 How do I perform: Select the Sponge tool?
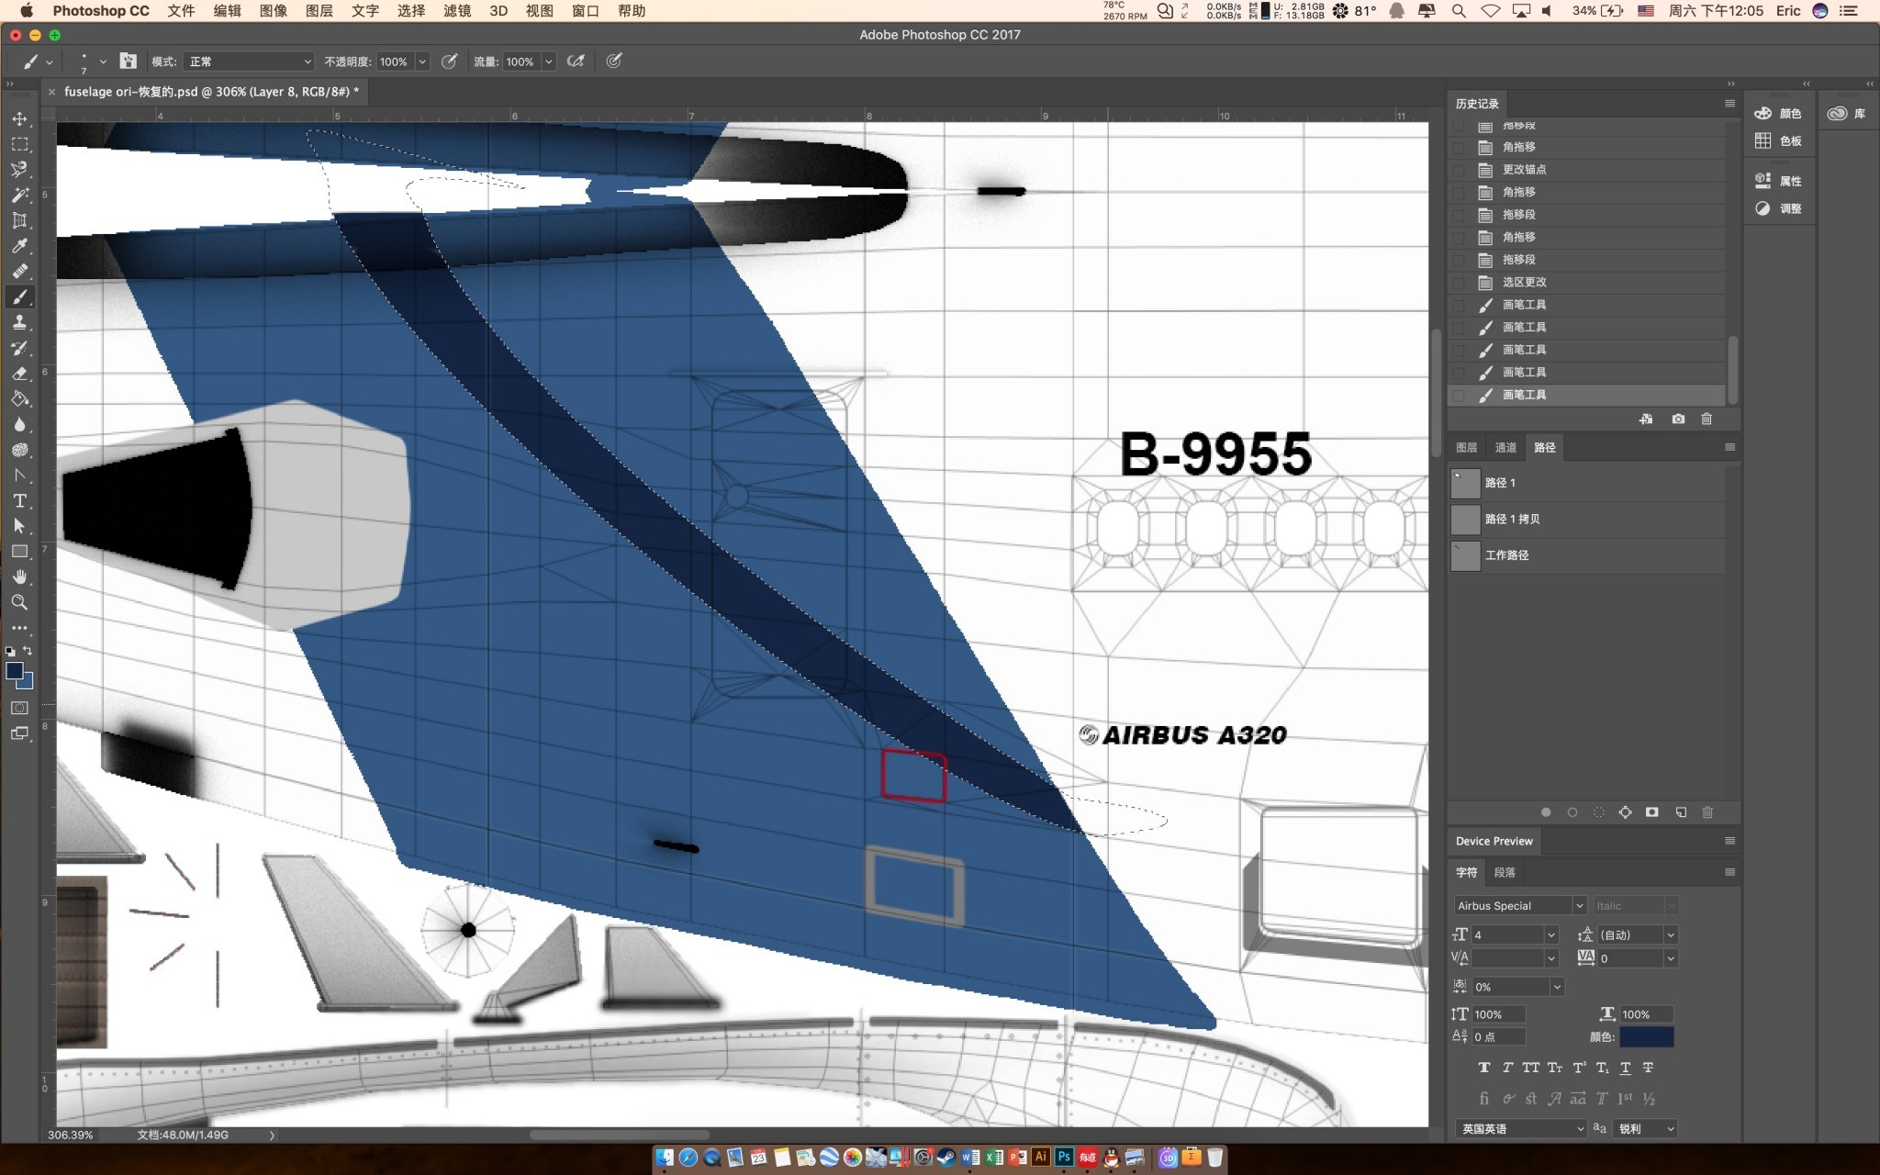point(19,450)
